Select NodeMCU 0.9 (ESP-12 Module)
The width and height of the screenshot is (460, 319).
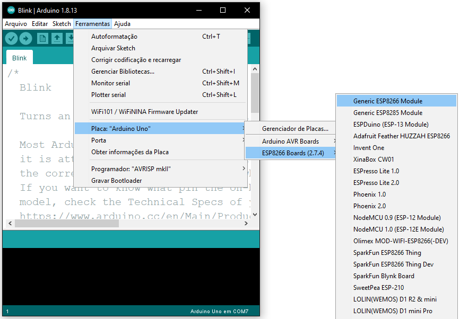coord(397,218)
